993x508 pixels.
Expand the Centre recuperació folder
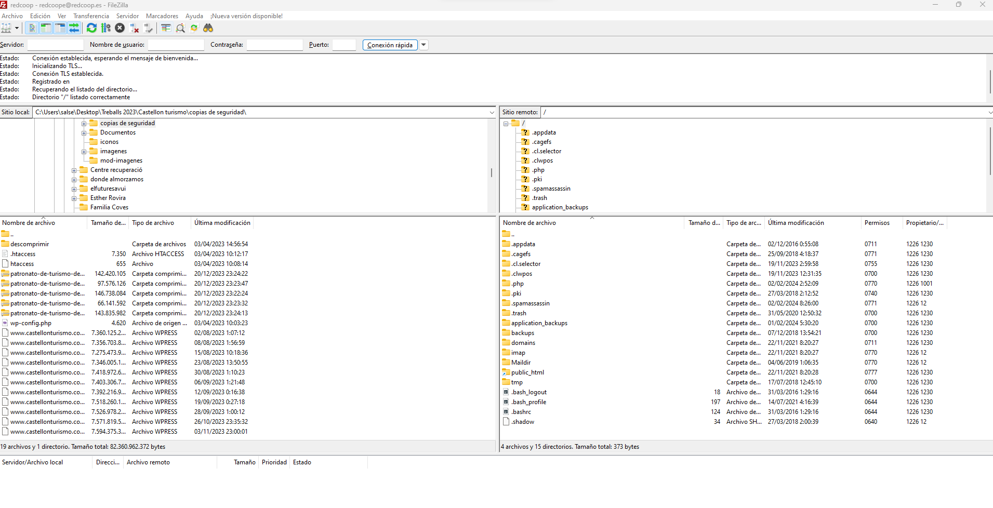[x=74, y=170]
